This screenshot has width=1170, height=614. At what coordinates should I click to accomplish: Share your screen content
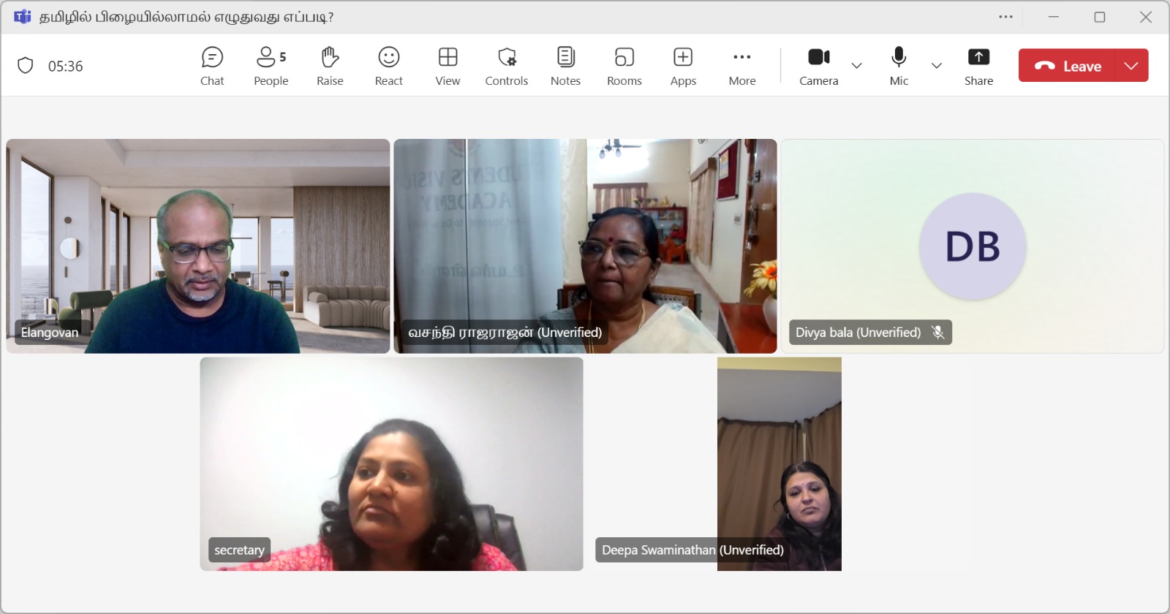[978, 66]
